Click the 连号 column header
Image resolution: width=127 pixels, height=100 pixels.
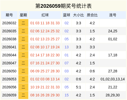click(113, 15)
